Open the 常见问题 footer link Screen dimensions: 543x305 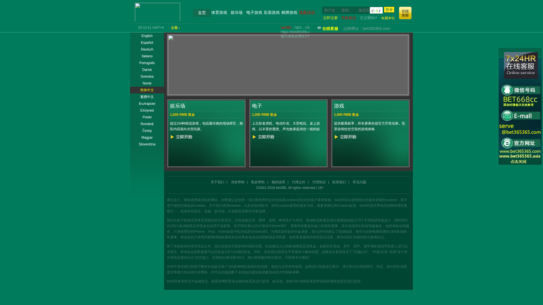[359, 182]
